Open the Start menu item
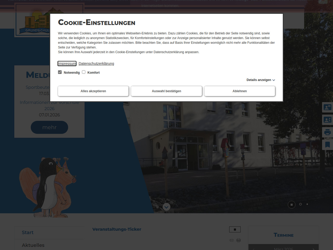Viewport: 333px width, 250px height. [x=28, y=233]
